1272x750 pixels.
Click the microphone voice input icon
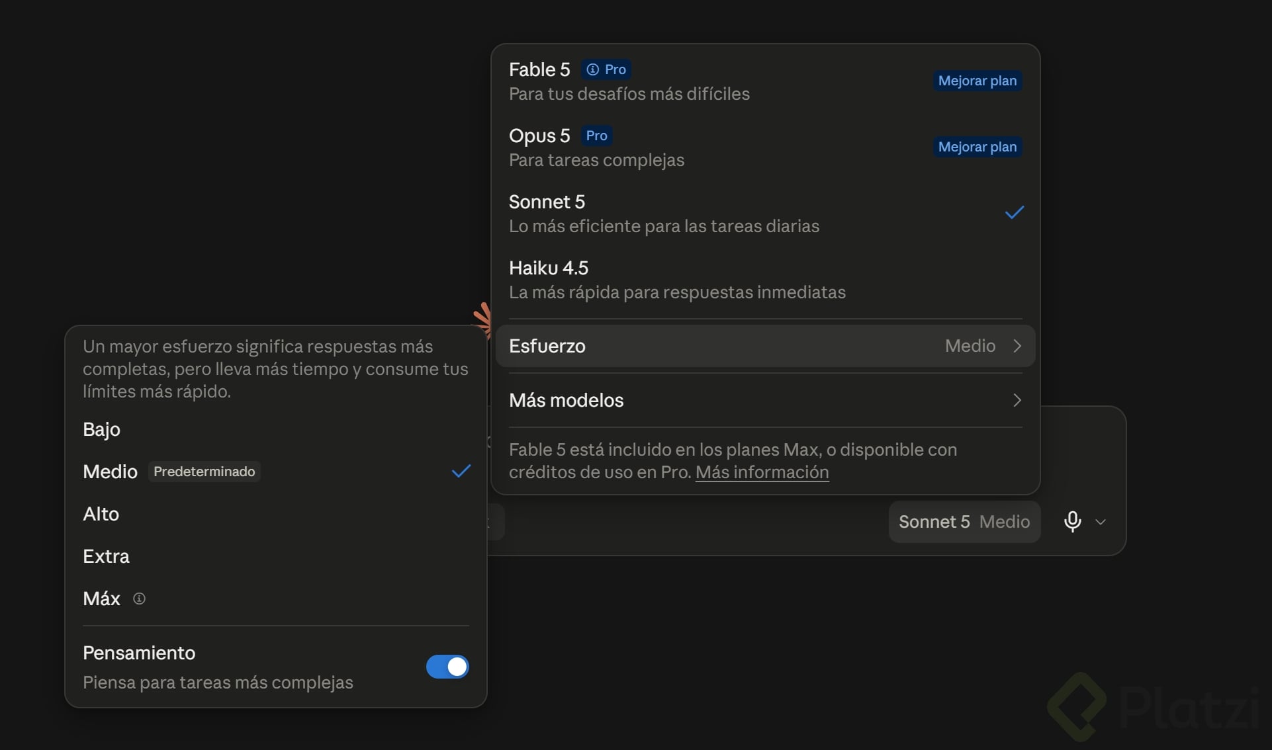(1072, 522)
